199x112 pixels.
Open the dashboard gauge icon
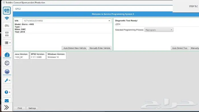coord(7,55)
